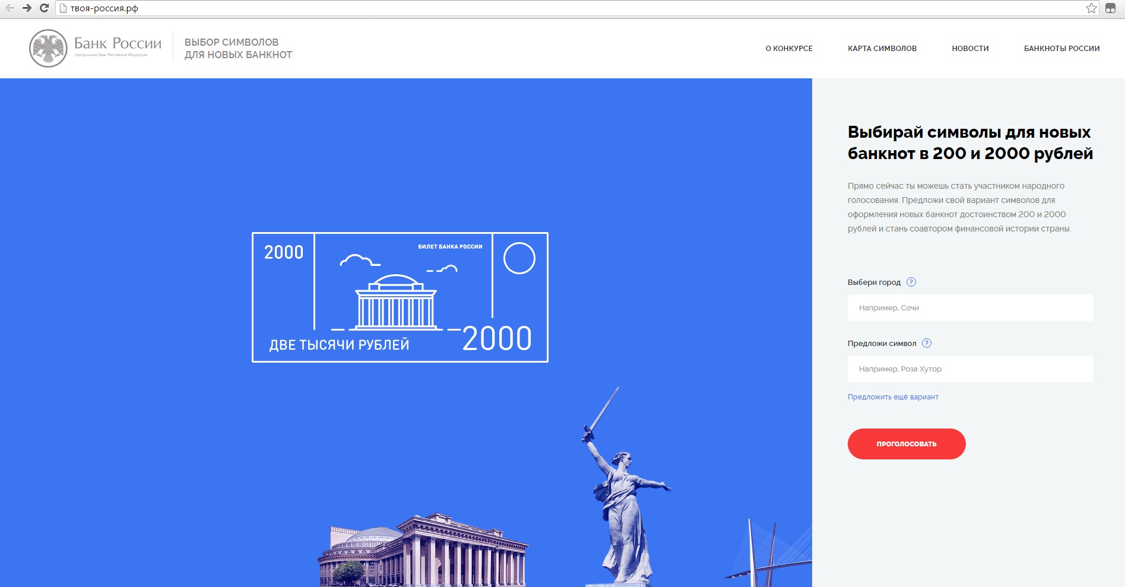
Task: Click the Банк России eagle logo
Action: pyautogui.click(x=48, y=48)
